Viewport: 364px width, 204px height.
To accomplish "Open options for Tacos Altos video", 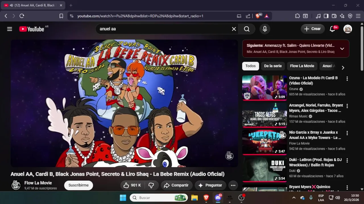I will (x=347, y=106).
